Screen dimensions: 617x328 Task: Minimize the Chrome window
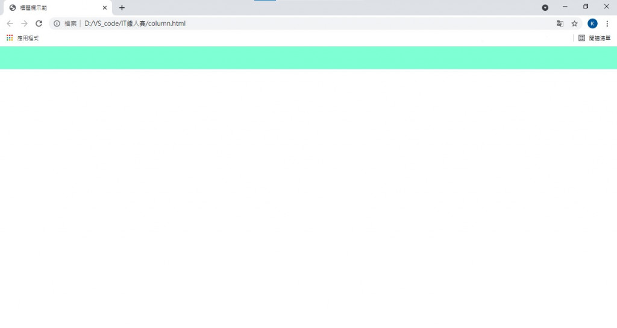pyautogui.click(x=565, y=7)
